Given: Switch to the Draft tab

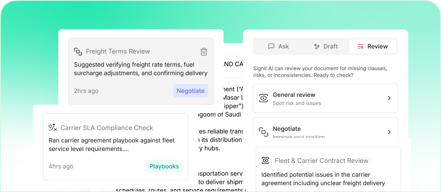Looking at the screenshot, I should point(326,47).
